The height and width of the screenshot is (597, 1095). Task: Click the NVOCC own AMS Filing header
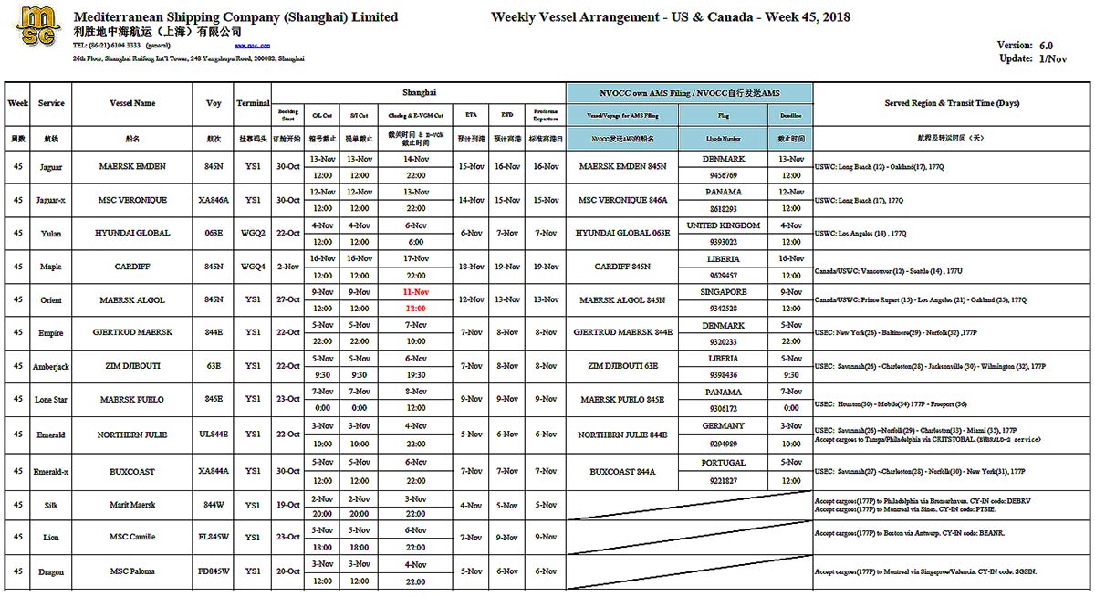pos(689,93)
